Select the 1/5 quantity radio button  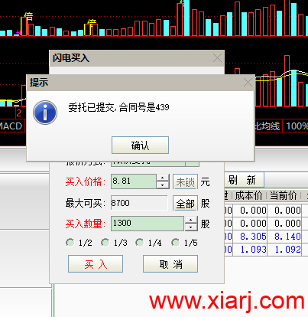point(176,243)
